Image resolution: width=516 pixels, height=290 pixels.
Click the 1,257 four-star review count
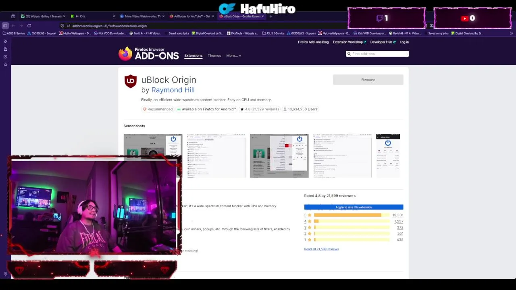point(399,221)
